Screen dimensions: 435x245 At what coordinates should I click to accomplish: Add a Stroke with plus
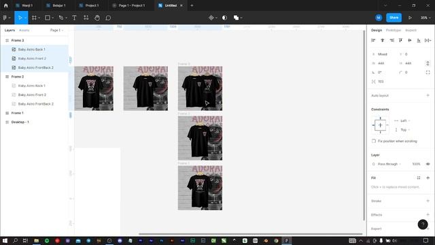coord(428,201)
